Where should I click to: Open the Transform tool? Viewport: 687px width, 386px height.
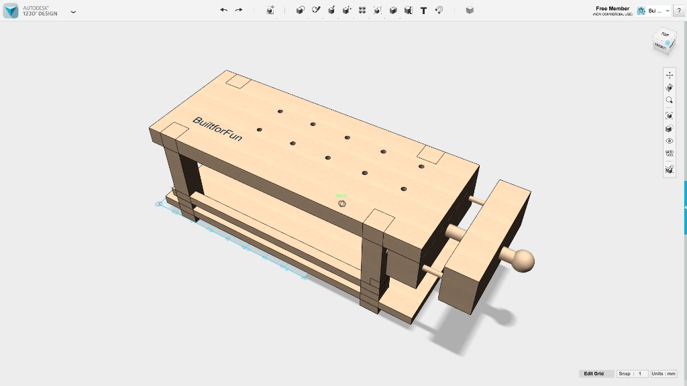[270, 10]
